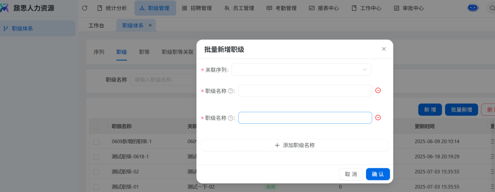Image resolution: width=495 pixels, height=192 pixels.
Task: Switch to the 工作台 tab
Action: pyautogui.click(x=96, y=26)
